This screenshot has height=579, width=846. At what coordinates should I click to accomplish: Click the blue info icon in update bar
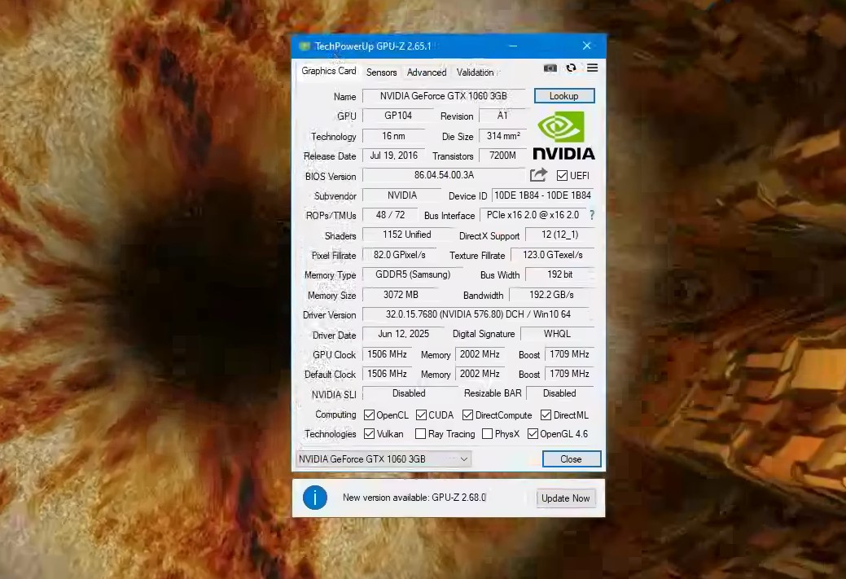(315, 498)
